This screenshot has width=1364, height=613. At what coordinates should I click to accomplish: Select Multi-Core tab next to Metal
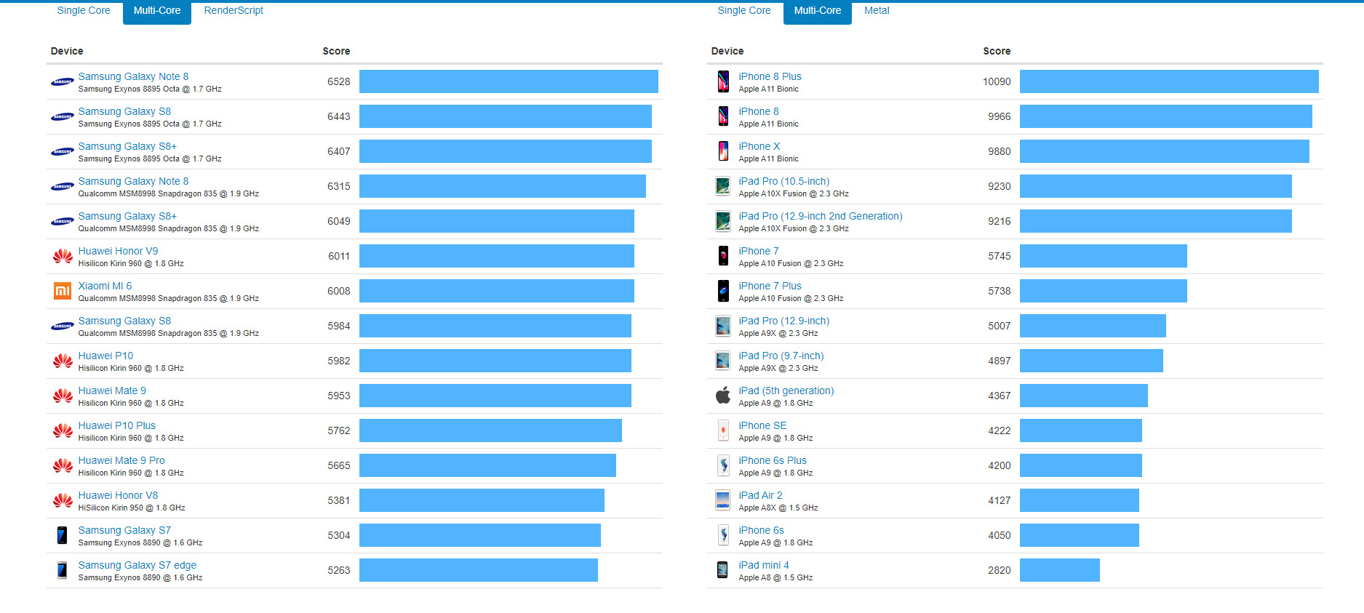click(817, 11)
